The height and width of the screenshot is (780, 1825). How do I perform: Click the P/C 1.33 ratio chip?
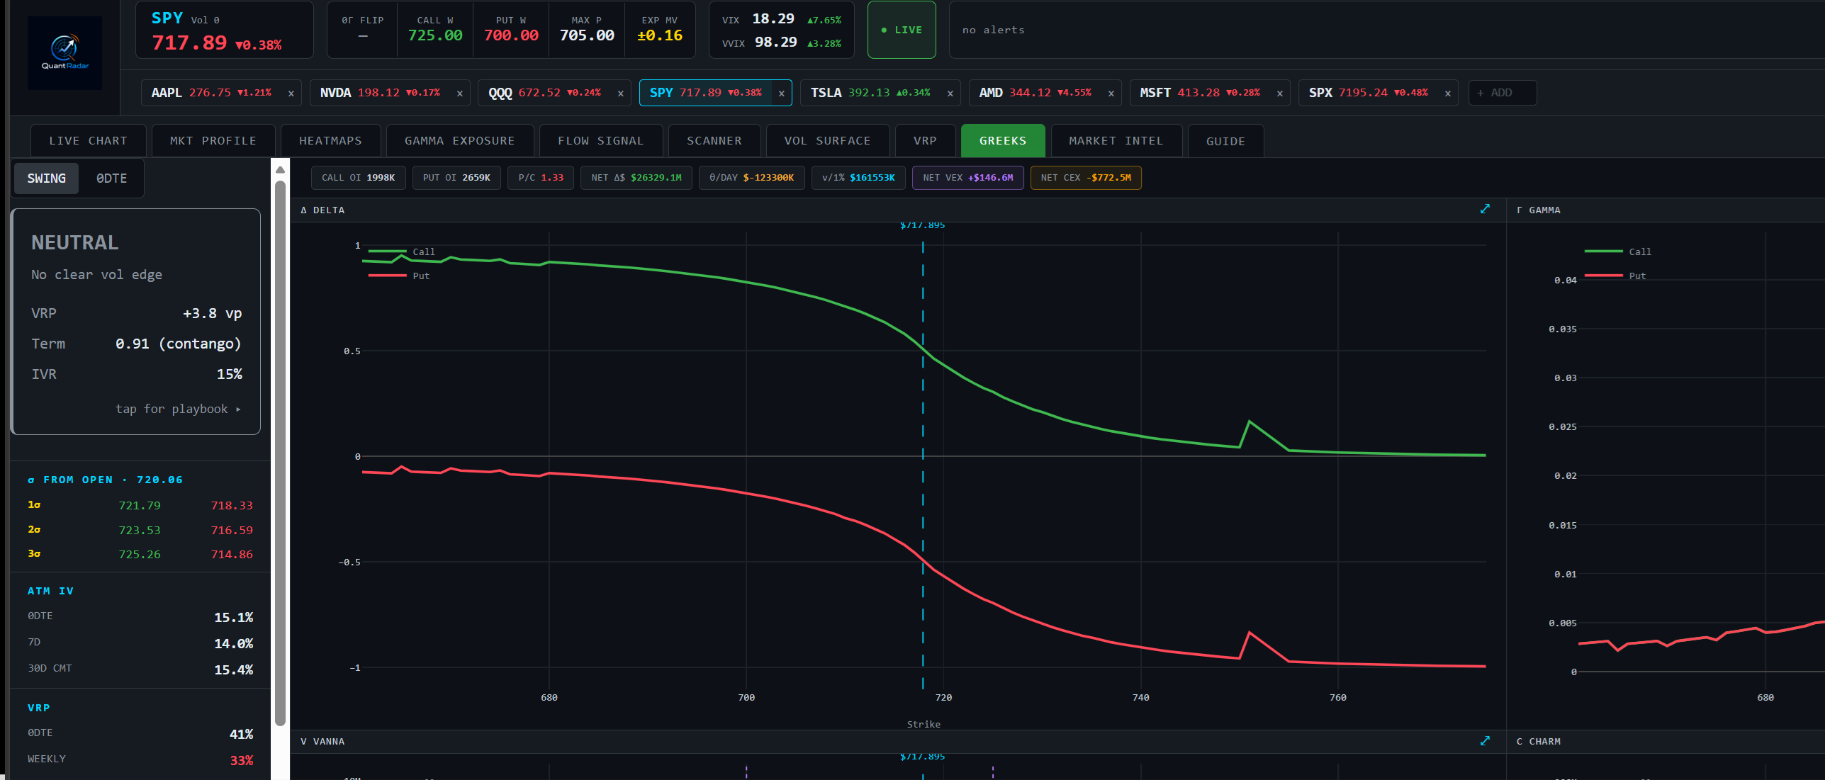pyautogui.click(x=541, y=178)
